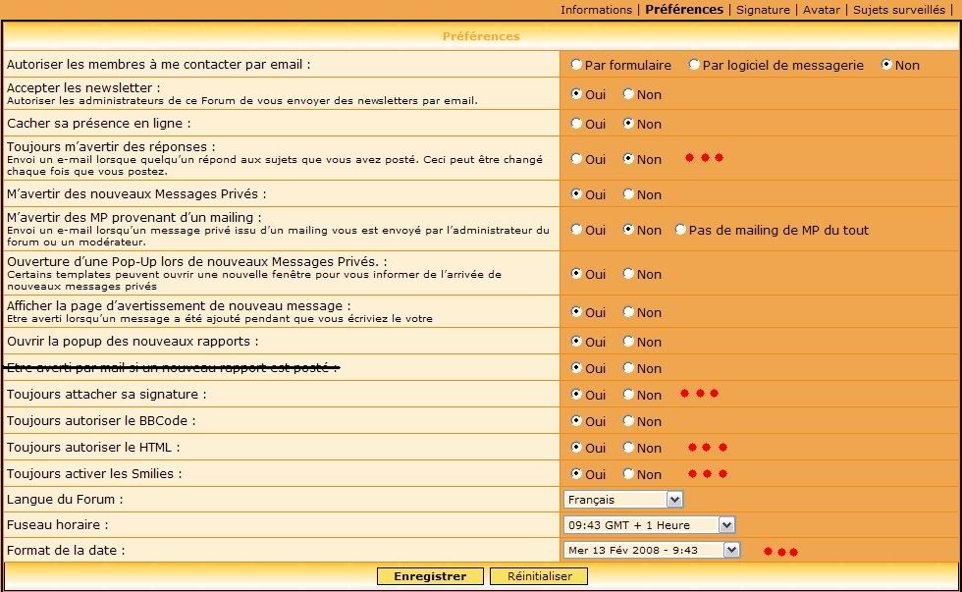Enable Pop-Up for nouveaux Messages Privés with Oui
The height and width of the screenshot is (592, 962).
tap(576, 274)
